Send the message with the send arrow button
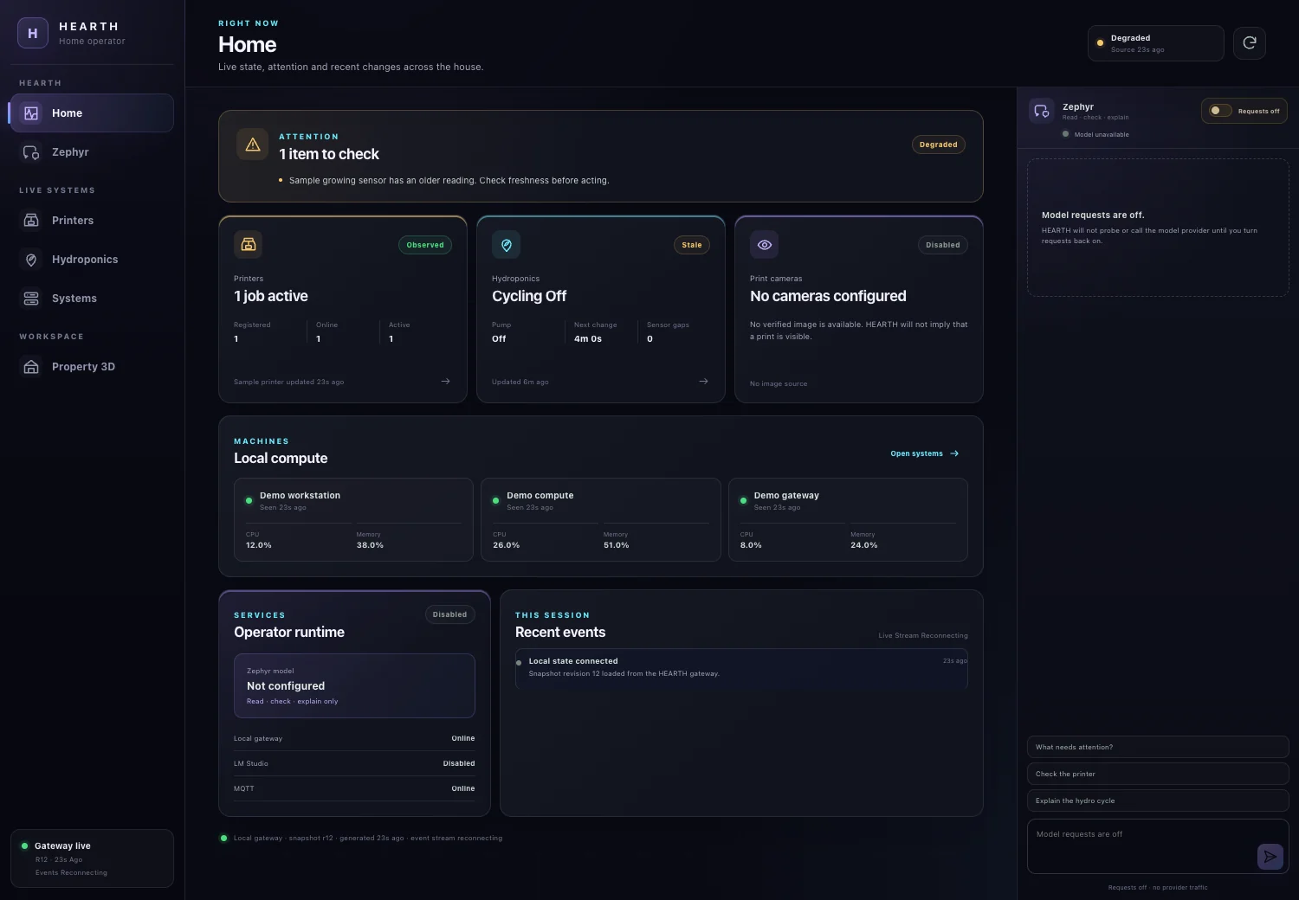Viewport: 1299px width, 900px height. (1270, 857)
